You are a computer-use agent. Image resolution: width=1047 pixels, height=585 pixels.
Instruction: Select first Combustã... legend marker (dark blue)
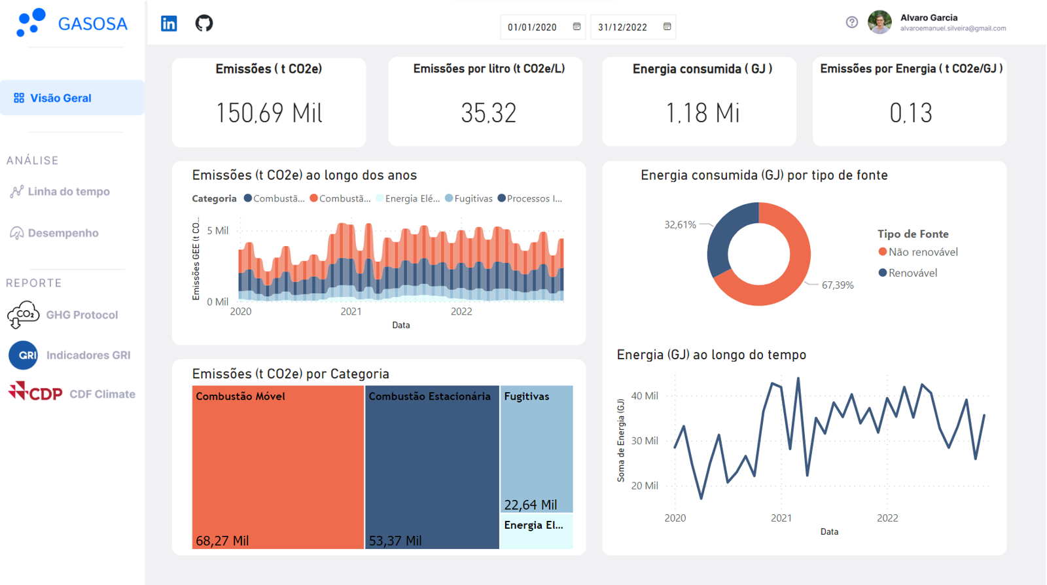(x=248, y=198)
